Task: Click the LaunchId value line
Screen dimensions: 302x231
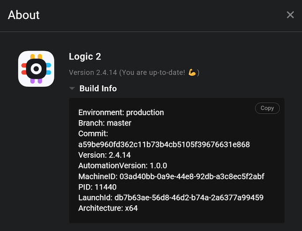Action: tap(171, 197)
